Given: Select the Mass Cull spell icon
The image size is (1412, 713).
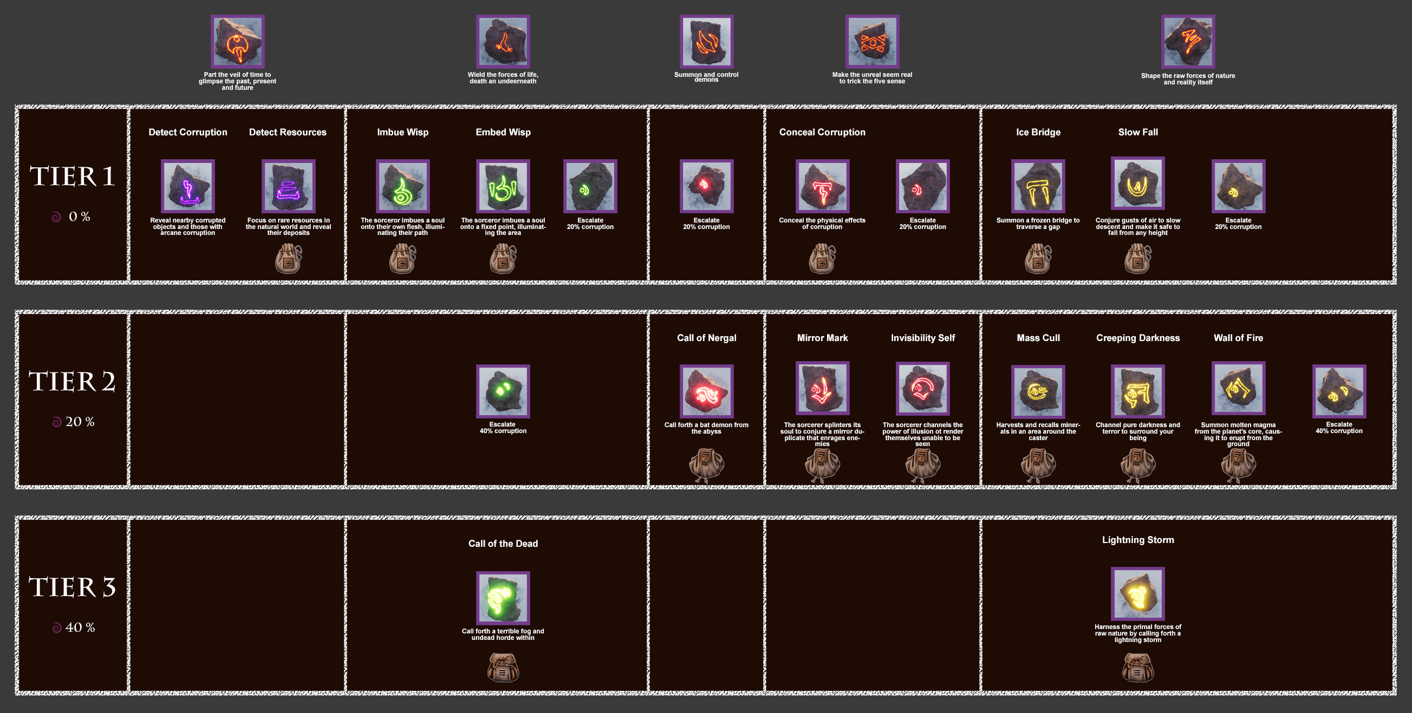Looking at the screenshot, I should [x=1038, y=391].
